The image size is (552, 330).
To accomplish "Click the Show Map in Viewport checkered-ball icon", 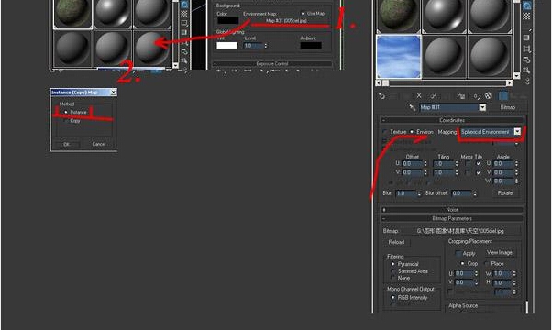I will click(x=489, y=95).
